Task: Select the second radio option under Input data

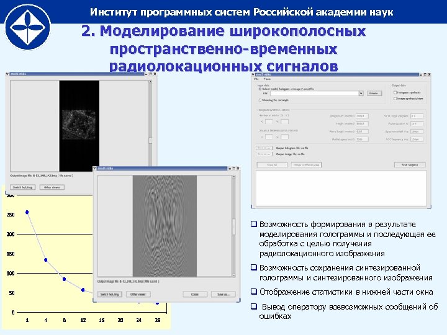Action: (260, 100)
